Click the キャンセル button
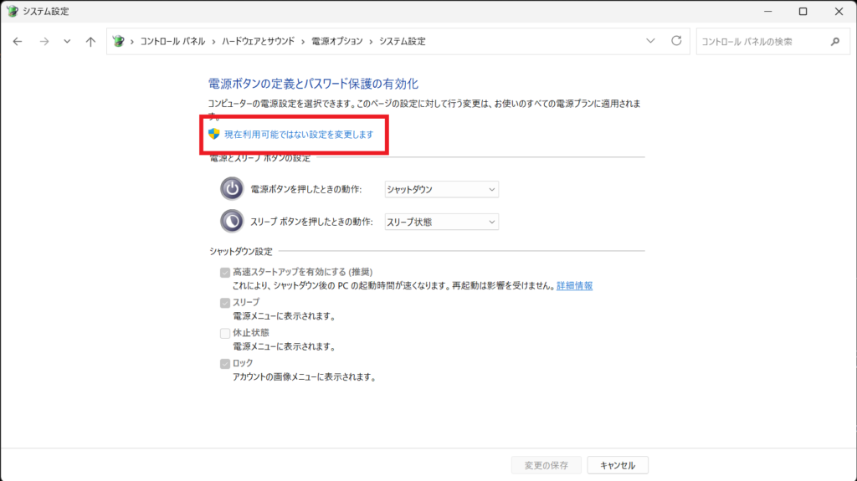 coord(617,465)
